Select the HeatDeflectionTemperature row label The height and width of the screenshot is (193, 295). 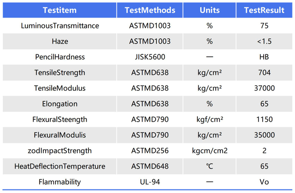[x=60, y=166]
